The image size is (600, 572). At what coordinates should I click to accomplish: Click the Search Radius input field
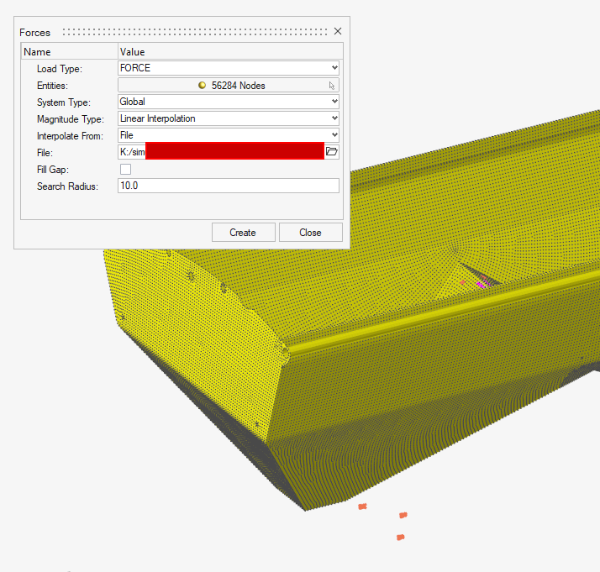coord(229,186)
